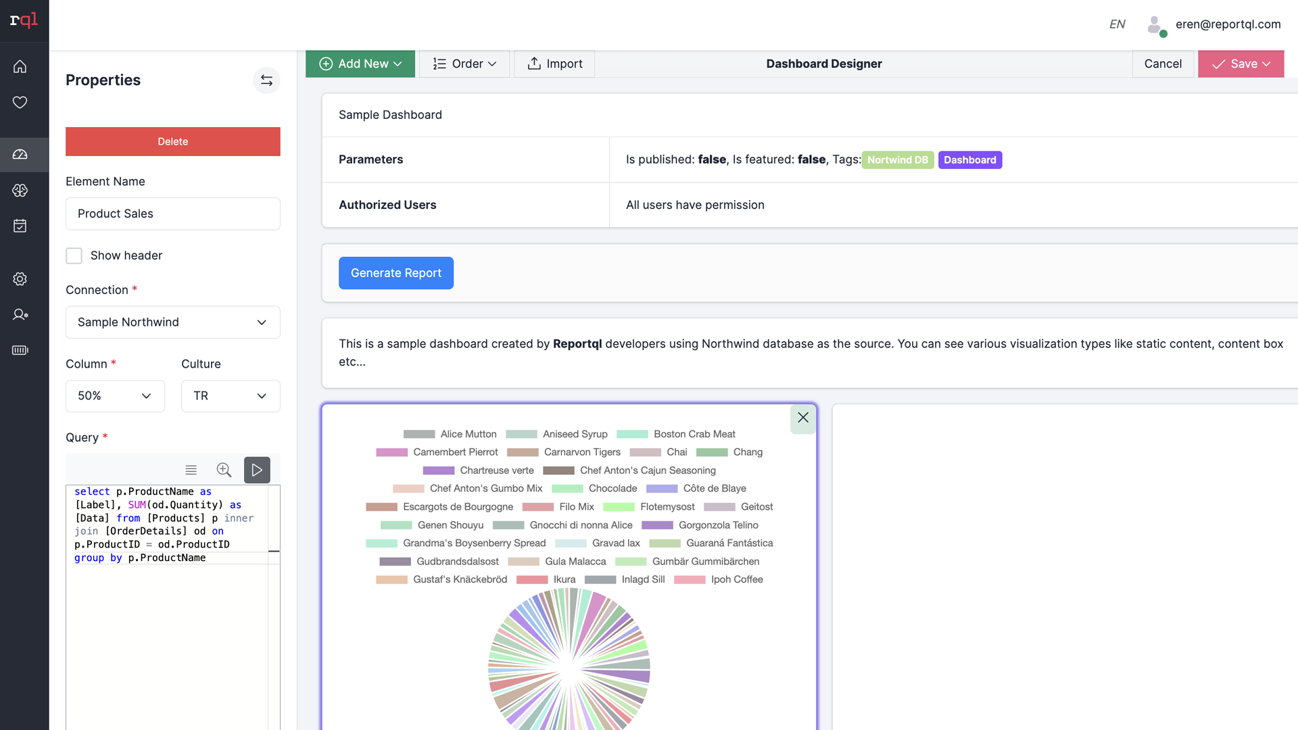The width and height of the screenshot is (1298, 730).
Task: Toggle Ipoh Coffee legend item
Action: (736, 579)
